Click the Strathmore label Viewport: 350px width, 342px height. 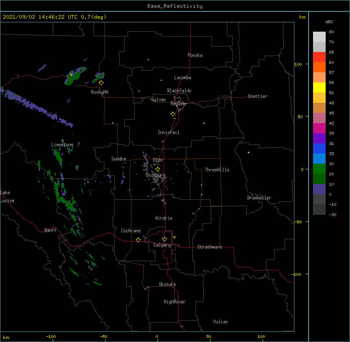click(210, 247)
